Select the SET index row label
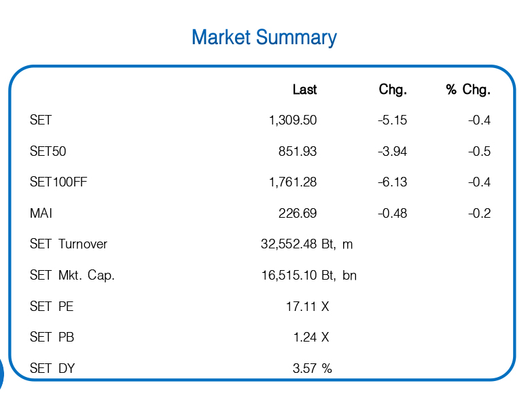 point(41,120)
